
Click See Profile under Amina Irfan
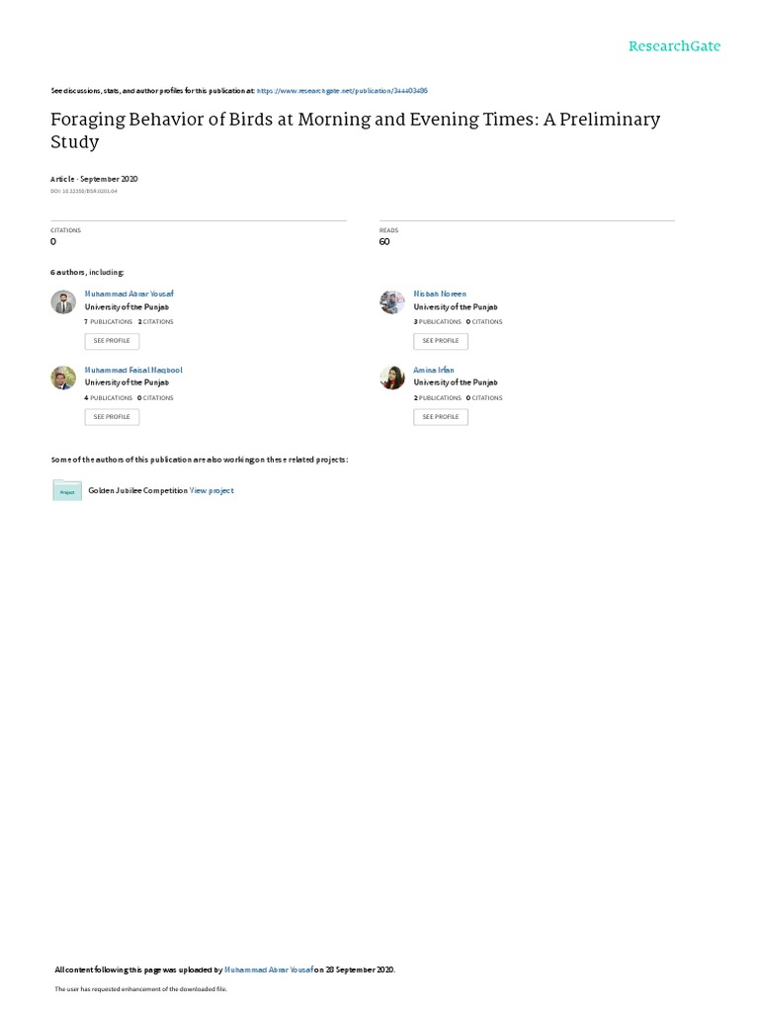pos(441,417)
